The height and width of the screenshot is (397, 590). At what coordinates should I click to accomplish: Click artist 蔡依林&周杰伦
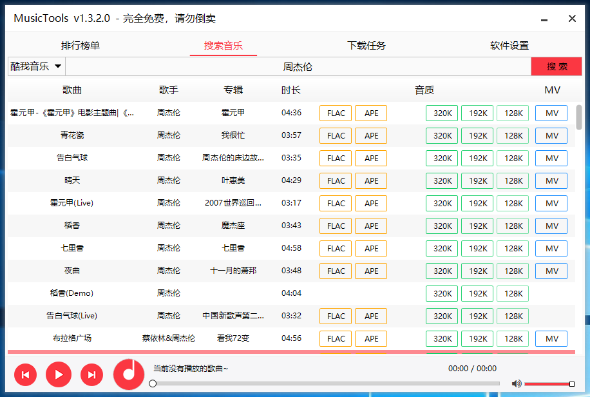[169, 338]
